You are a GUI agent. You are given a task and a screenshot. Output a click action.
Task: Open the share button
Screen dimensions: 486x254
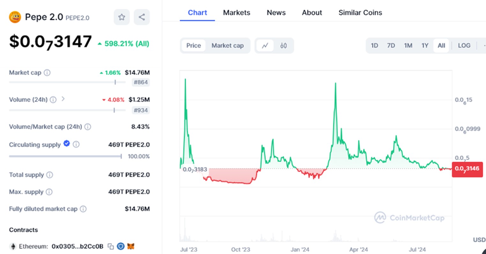(142, 17)
